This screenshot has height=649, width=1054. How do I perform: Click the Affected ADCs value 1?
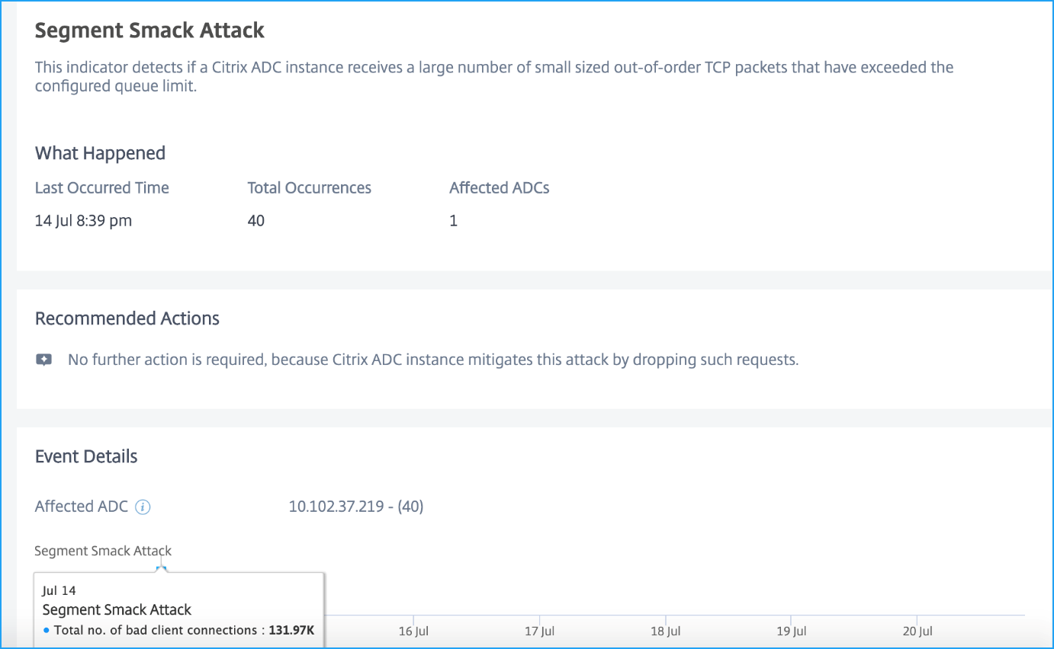click(454, 222)
